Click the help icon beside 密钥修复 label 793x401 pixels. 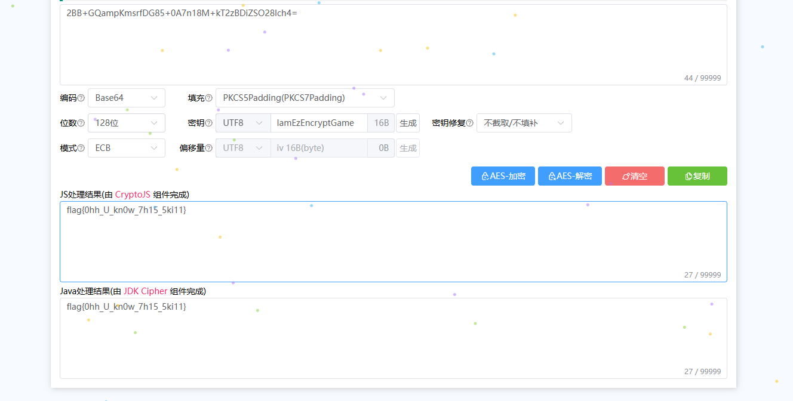469,123
